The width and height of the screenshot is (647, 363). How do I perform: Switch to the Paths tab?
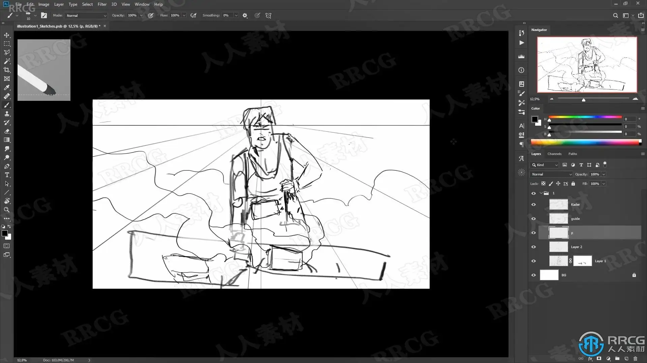pyautogui.click(x=572, y=154)
